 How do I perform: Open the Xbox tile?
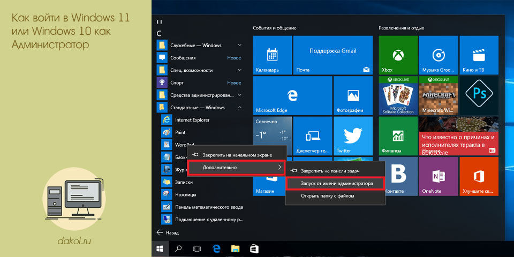point(398,55)
